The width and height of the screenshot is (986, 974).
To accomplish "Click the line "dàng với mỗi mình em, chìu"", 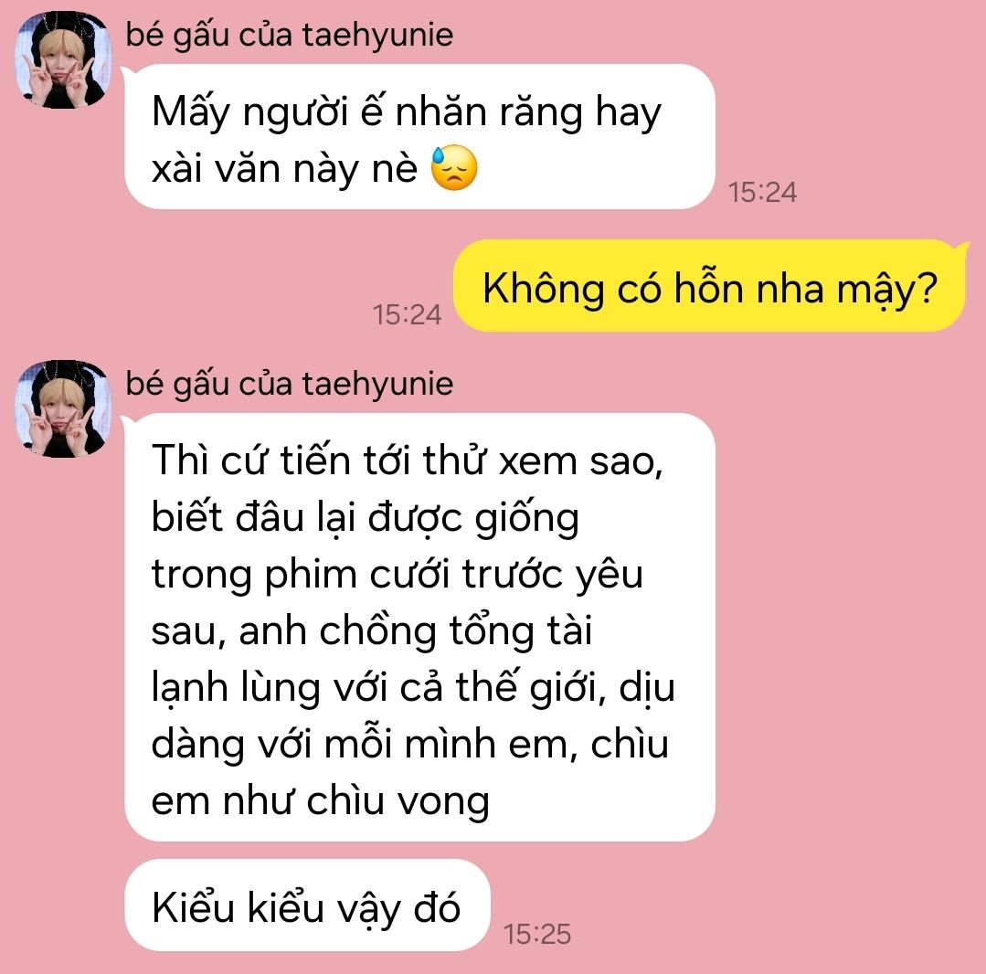I will click(x=410, y=746).
